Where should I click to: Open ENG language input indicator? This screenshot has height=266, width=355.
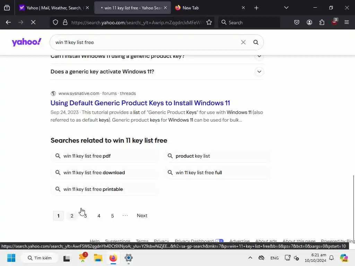275,258
